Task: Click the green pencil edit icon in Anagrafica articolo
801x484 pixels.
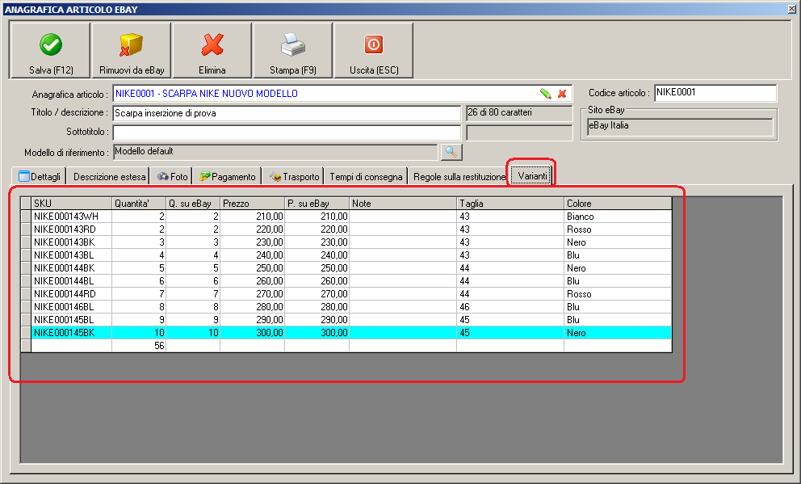Action: pos(546,94)
